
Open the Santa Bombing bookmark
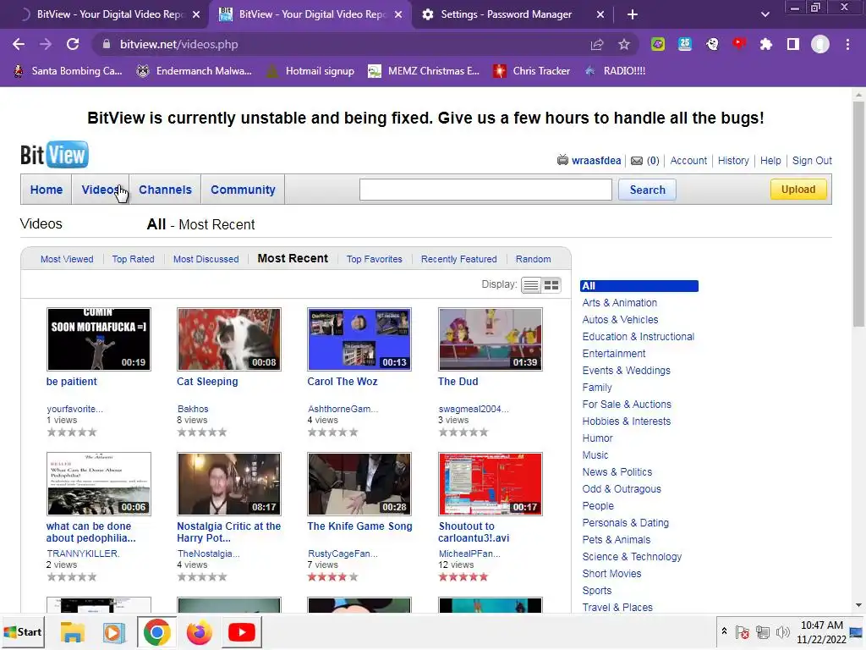pyautogui.click(x=68, y=71)
